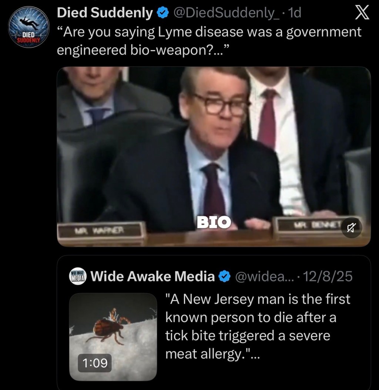Unmute the video with speaker icon
379x390 pixels.
[x=352, y=227]
